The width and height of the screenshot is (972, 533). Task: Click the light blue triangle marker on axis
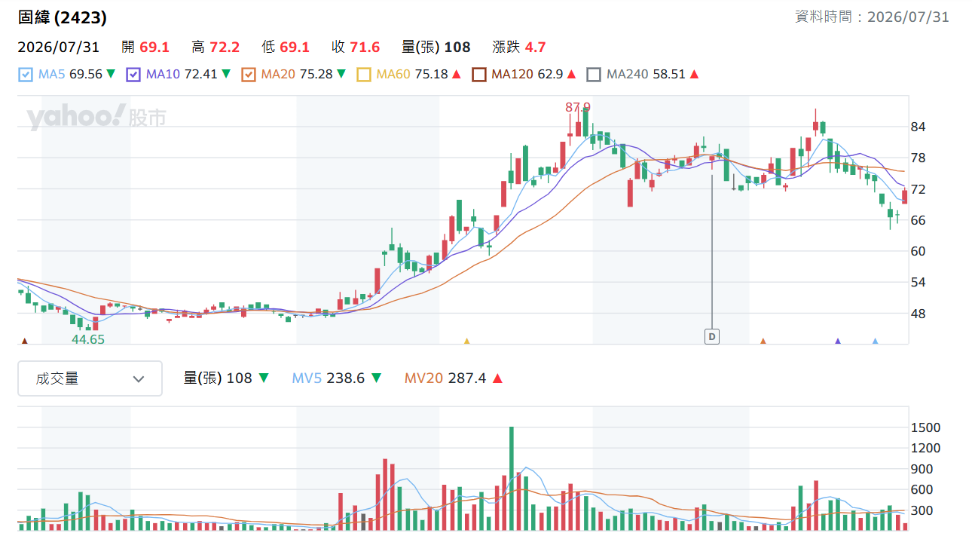(875, 341)
